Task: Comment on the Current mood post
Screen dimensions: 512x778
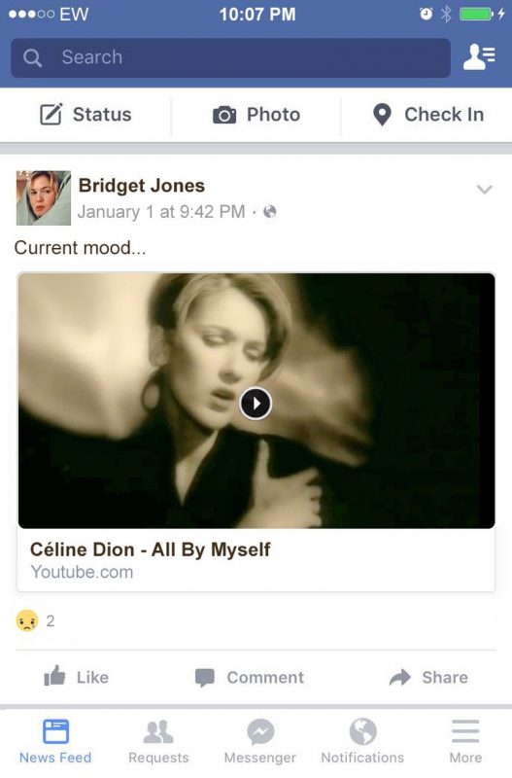Action: (250, 677)
